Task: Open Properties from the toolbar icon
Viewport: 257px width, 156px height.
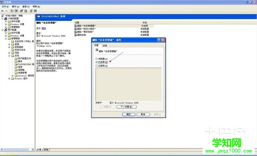Action: tap(21, 11)
